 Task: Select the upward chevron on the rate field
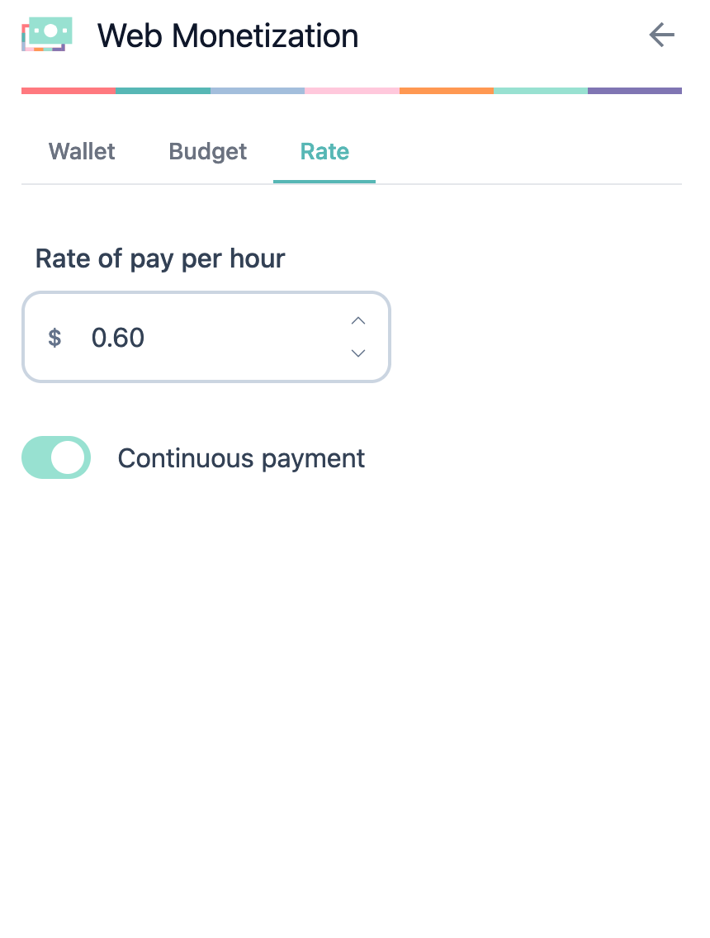click(x=357, y=320)
